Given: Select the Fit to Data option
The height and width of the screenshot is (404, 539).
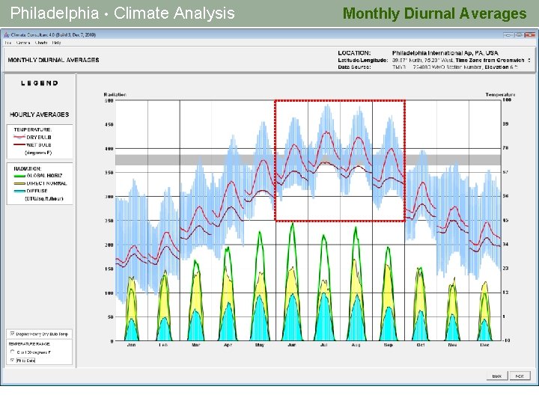Looking at the screenshot, I should coord(13,361).
